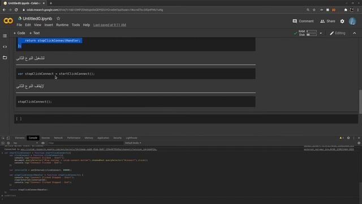Open the Insert menu
362x204 pixels.
(49, 25)
